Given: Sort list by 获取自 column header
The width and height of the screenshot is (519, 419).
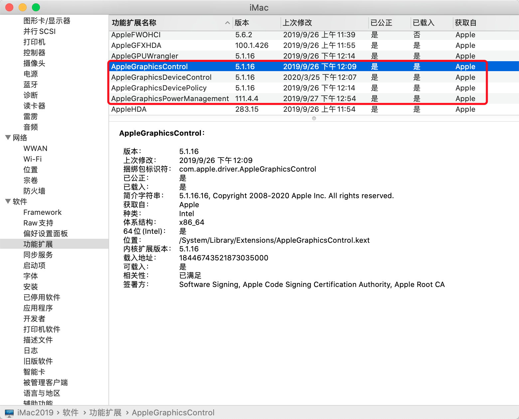Looking at the screenshot, I should [486, 23].
